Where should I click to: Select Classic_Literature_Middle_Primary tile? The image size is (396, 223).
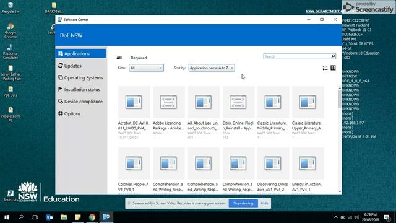(273, 113)
